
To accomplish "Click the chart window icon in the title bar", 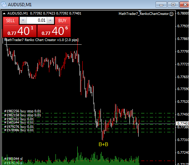I will (x=4, y=4).
